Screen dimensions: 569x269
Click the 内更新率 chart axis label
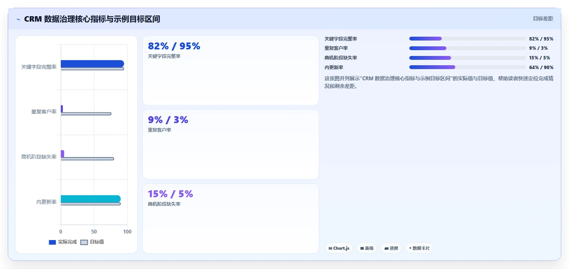click(46, 202)
